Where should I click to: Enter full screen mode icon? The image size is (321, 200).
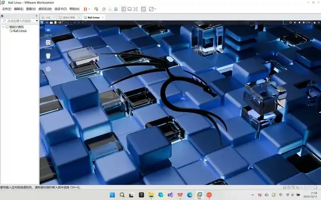pyautogui.click(x=135, y=9)
